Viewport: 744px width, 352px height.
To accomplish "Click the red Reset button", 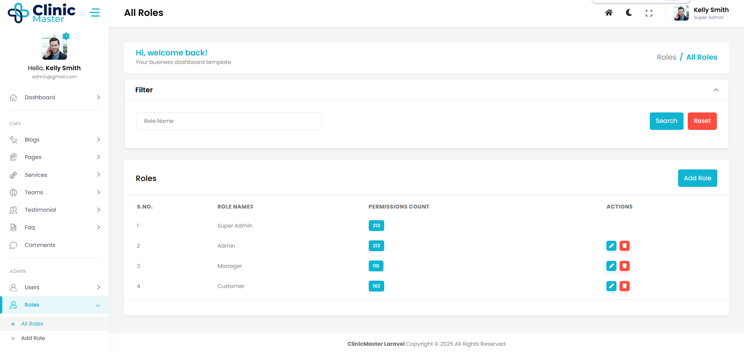I will (x=702, y=121).
